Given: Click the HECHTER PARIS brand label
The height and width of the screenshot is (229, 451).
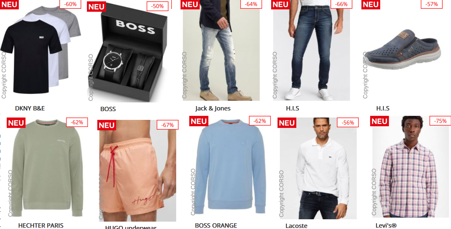Looking at the screenshot, I should 41,225.
